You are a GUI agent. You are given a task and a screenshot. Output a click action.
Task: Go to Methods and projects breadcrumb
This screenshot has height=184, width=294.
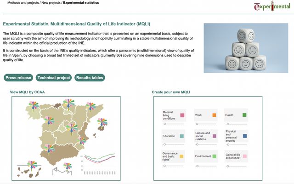[x=23, y=3]
